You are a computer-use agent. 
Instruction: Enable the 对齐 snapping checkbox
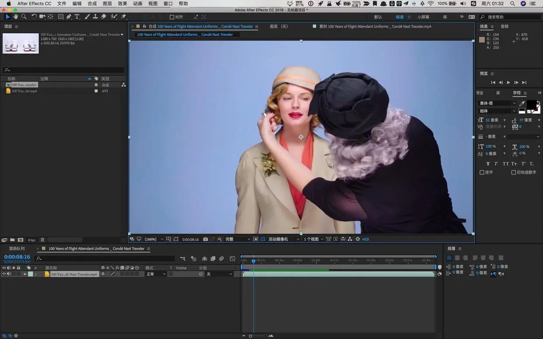(x=172, y=17)
